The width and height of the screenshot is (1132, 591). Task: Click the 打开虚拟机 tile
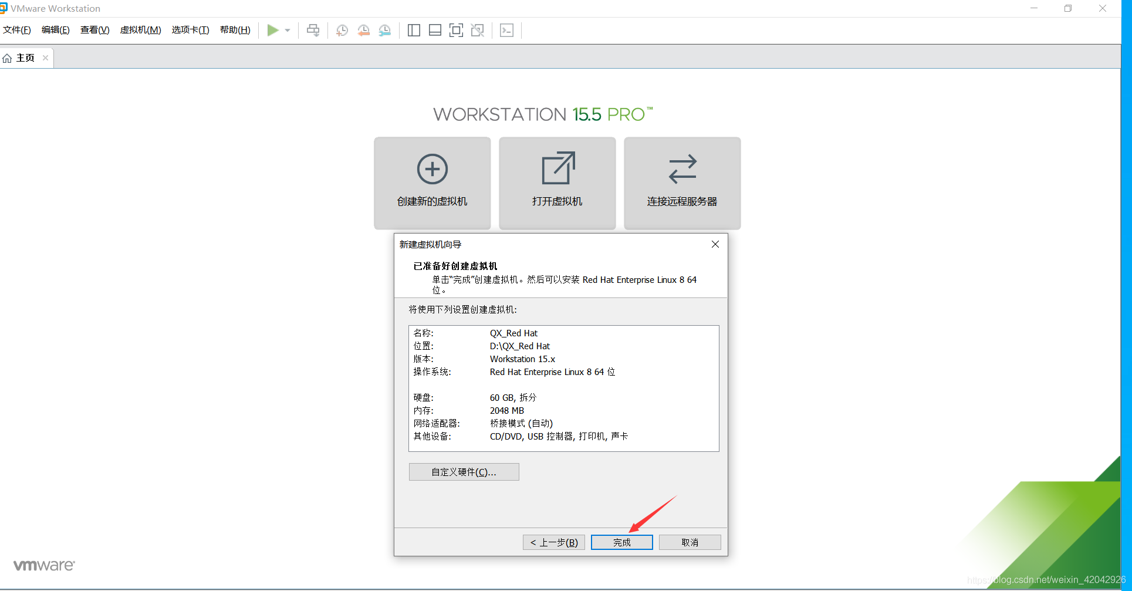(557, 183)
